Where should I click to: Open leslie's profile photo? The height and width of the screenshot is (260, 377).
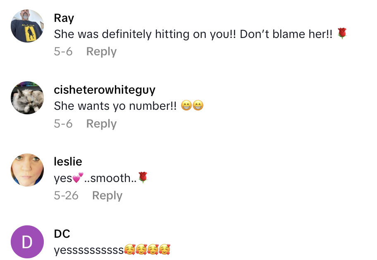[27, 170]
